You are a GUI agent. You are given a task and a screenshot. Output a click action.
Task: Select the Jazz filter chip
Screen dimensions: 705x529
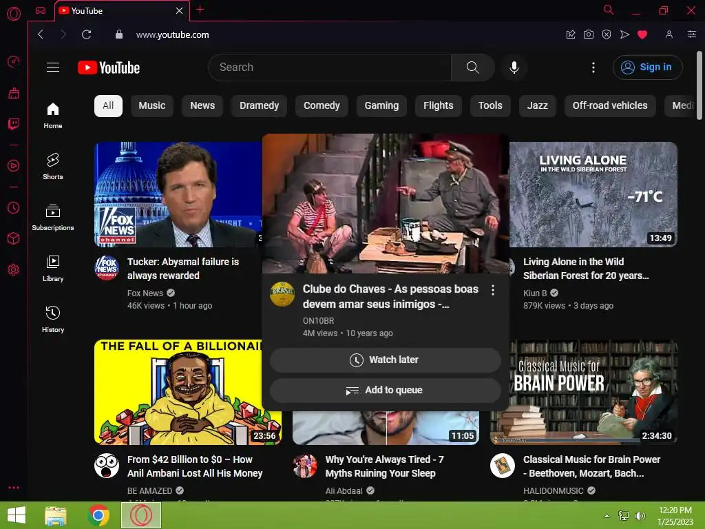coord(537,105)
